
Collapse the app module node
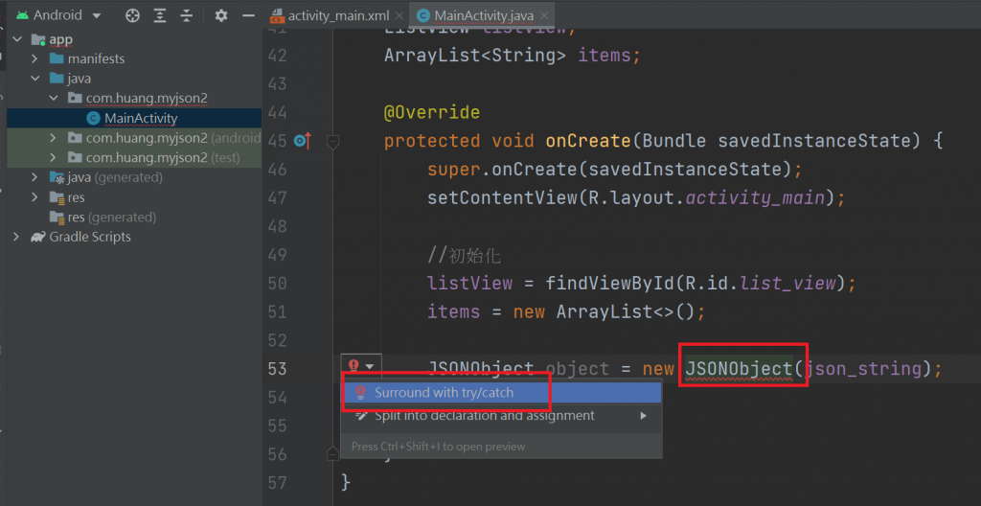[x=17, y=39]
